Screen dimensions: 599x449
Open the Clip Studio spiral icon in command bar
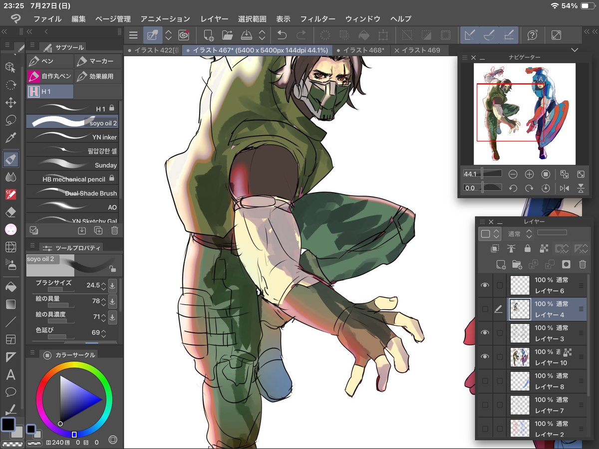183,35
